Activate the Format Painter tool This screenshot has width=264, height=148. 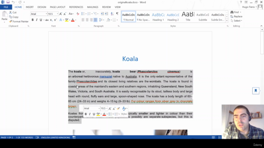[19, 21]
